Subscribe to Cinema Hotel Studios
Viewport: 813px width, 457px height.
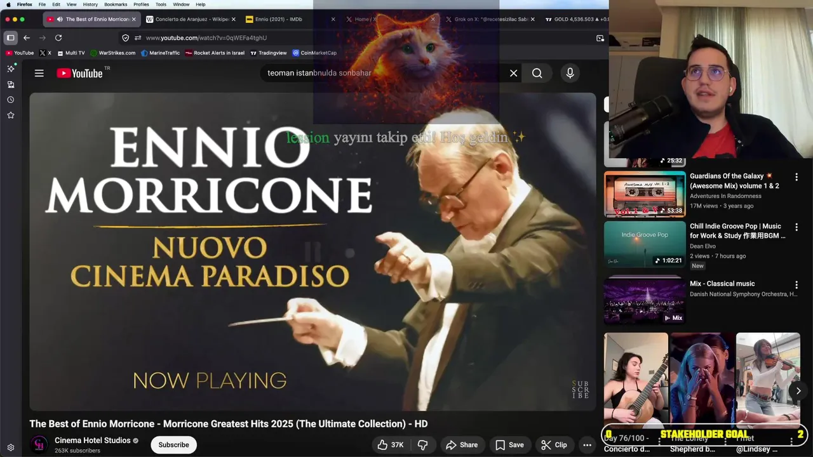click(173, 445)
